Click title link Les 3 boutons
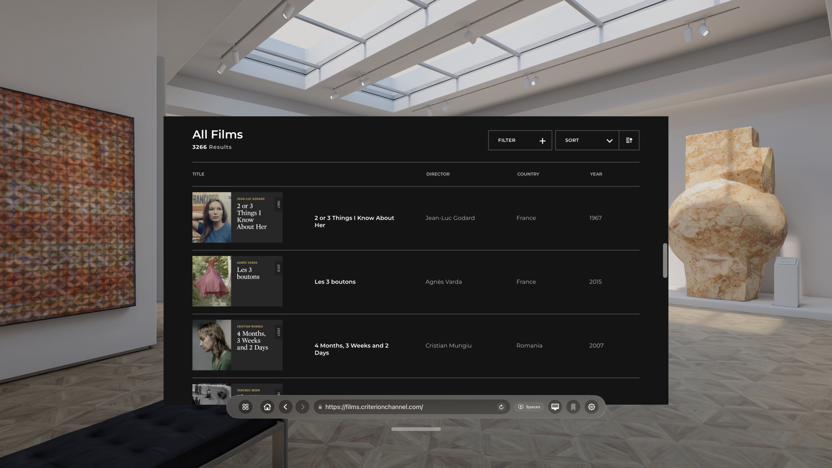832x468 pixels. [335, 282]
